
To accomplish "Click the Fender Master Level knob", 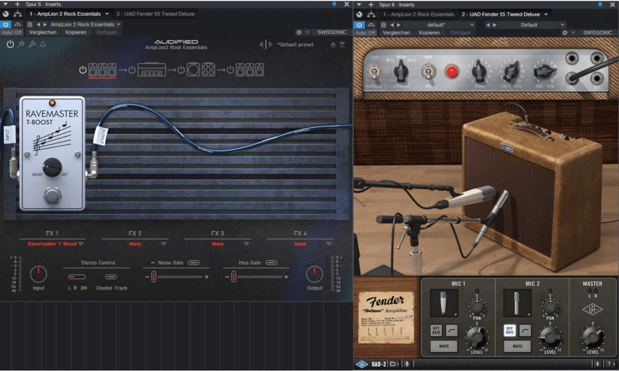I will click(592, 337).
